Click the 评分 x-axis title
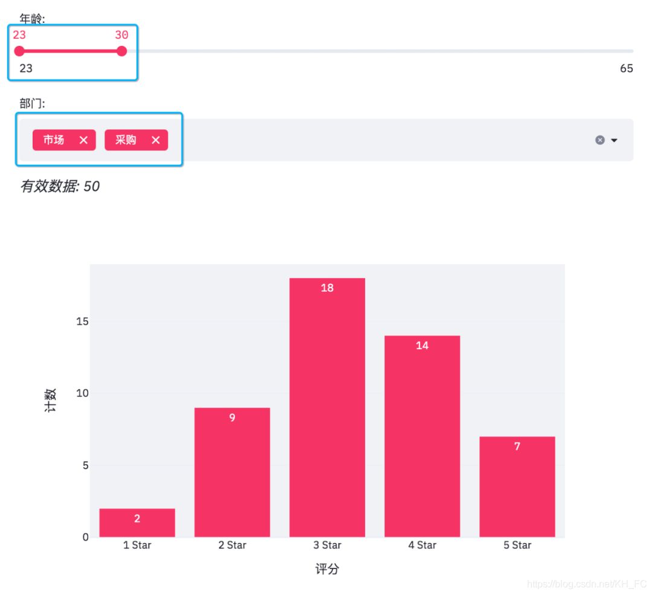This screenshot has width=652, height=595. coord(327,569)
